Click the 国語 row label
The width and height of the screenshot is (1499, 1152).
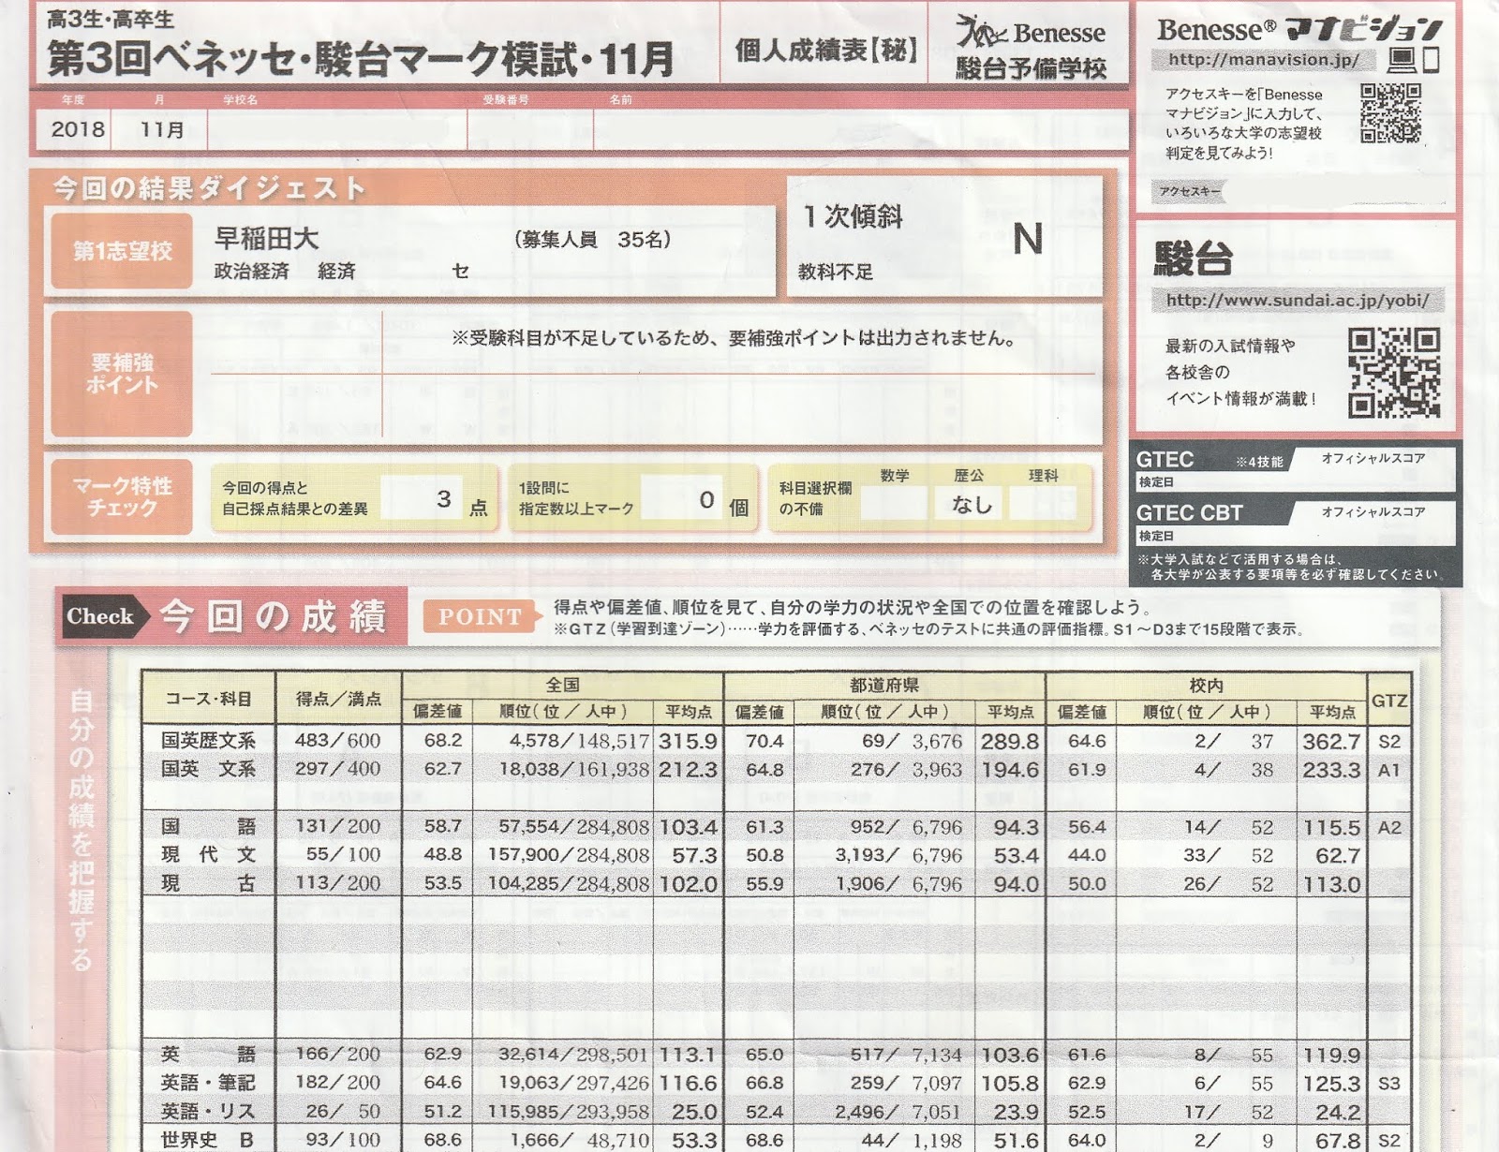pos(208,826)
